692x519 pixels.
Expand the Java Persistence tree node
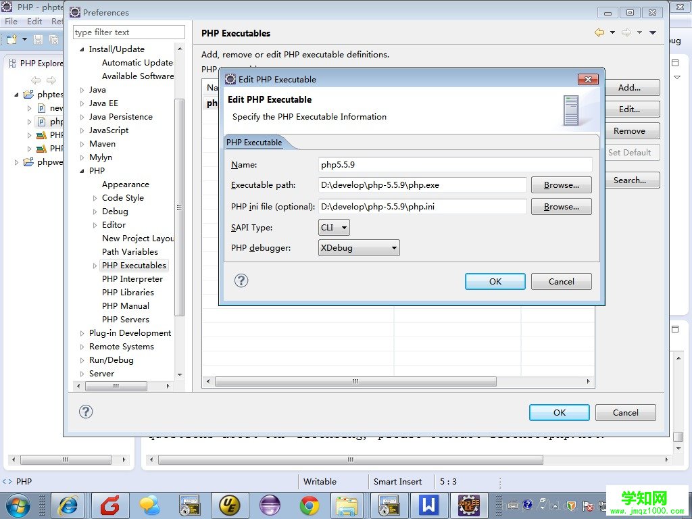[82, 117]
